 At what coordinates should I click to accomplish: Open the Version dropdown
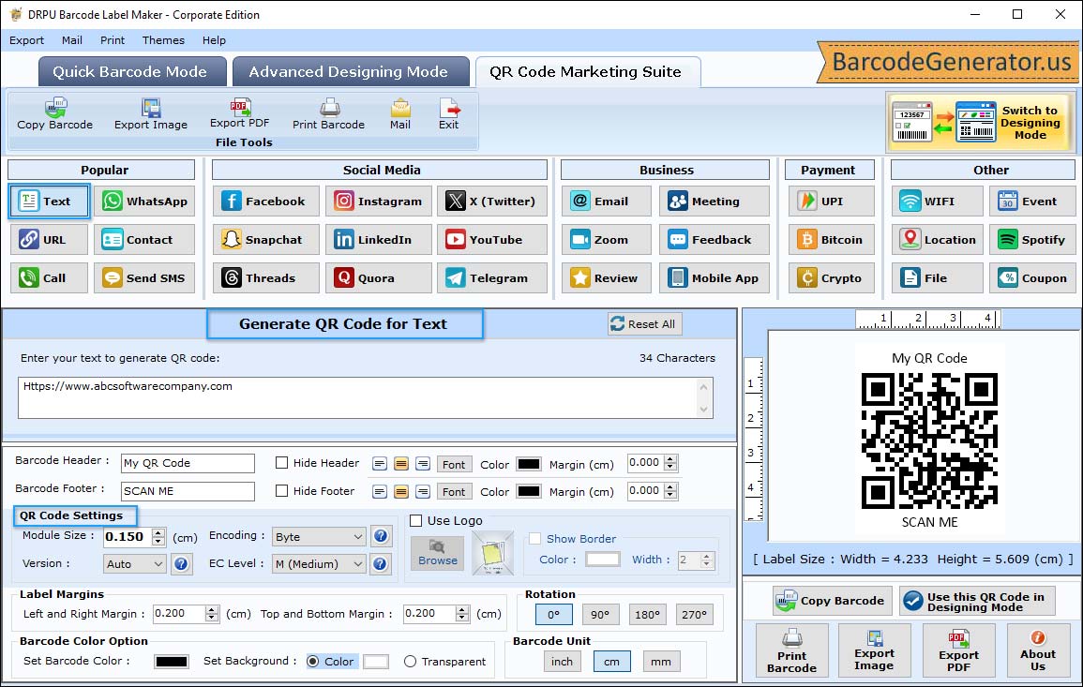(x=135, y=564)
